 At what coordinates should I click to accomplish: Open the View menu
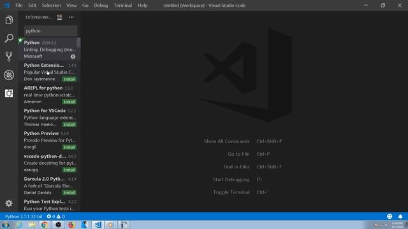coord(71,6)
